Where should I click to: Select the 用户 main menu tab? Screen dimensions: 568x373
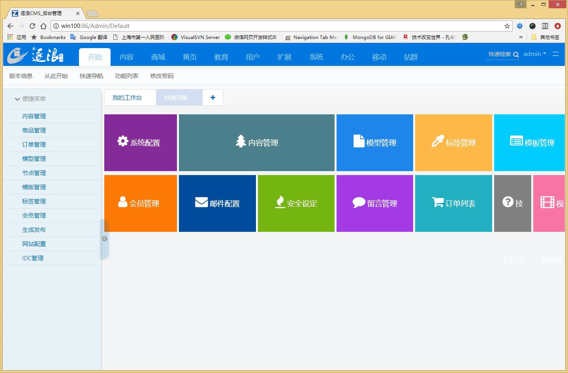(253, 57)
